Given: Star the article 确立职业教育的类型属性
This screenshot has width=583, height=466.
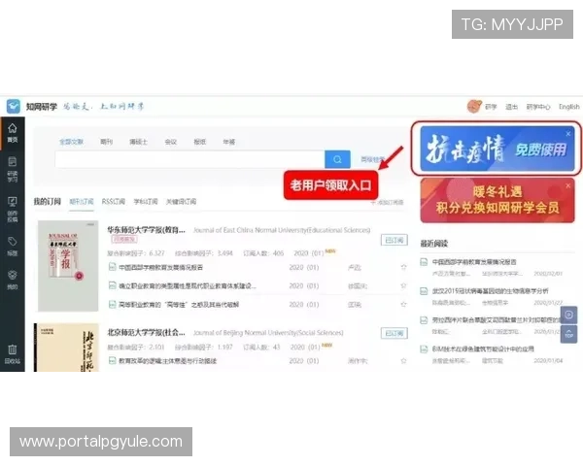Looking at the screenshot, I should pos(403,285).
